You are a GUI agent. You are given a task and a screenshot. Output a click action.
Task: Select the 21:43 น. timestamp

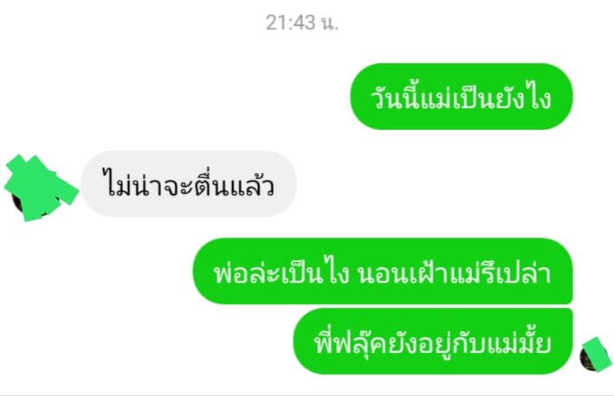coord(302,22)
